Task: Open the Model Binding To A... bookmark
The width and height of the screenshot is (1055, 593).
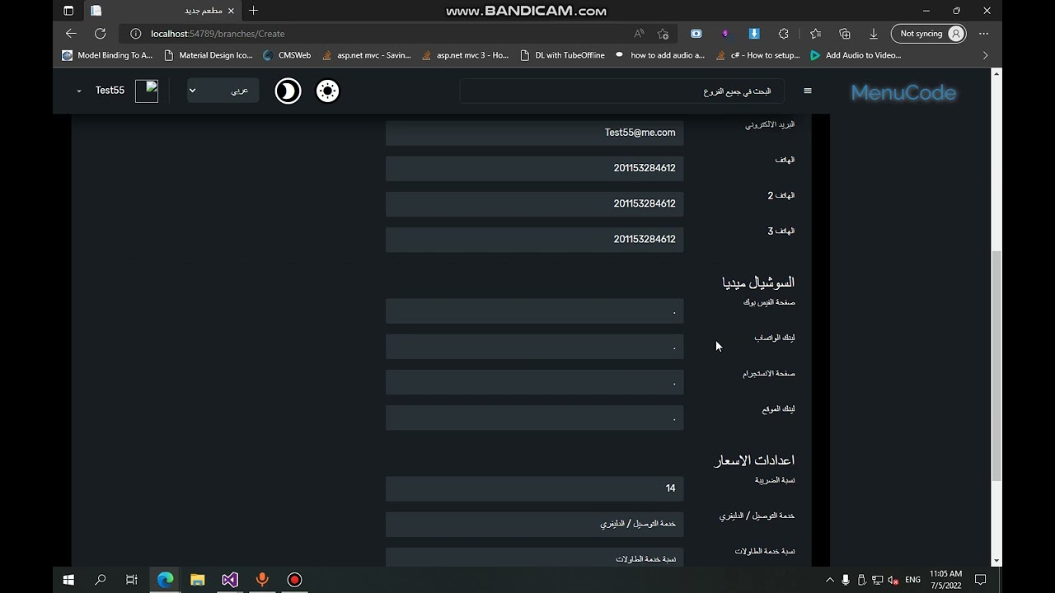Action: tap(107, 55)
